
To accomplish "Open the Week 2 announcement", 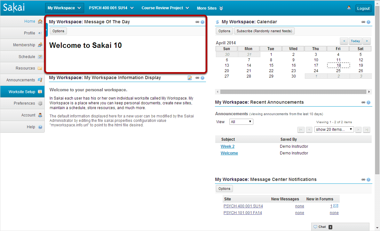I will (x=227, y=146).
